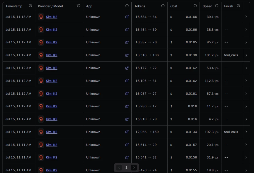The height and width of the screenshot is (173, 254).
Task: Click the 0.0157 cost value
Action: coord(191,145)
